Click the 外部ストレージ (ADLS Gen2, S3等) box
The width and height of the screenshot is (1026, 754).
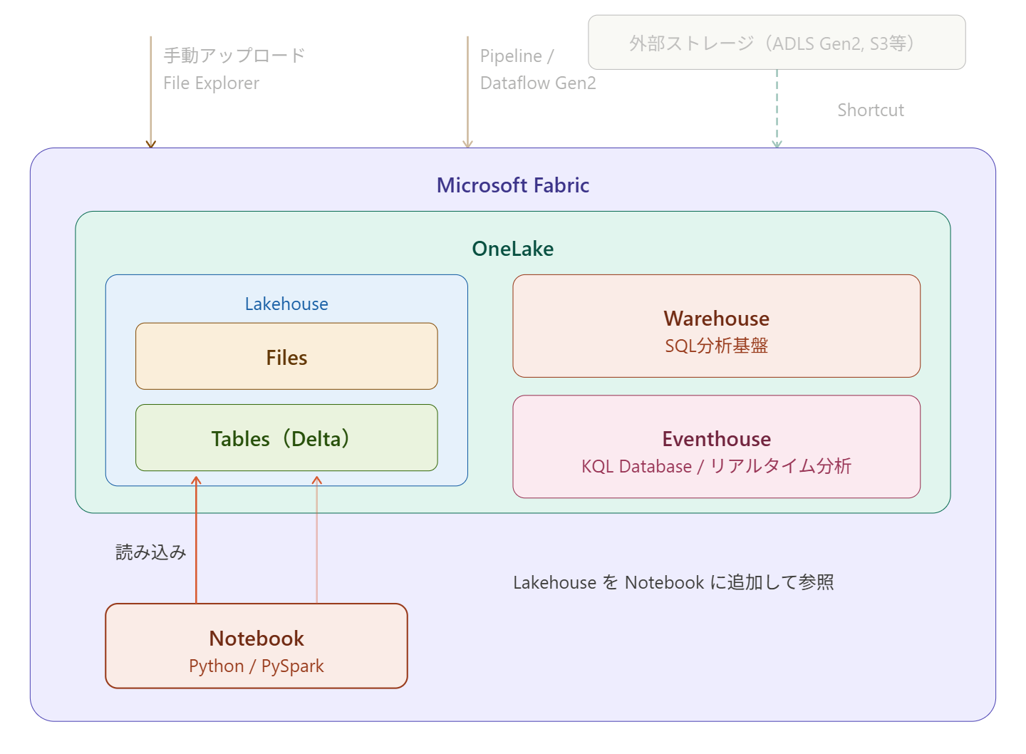click(x=776, y=43)
